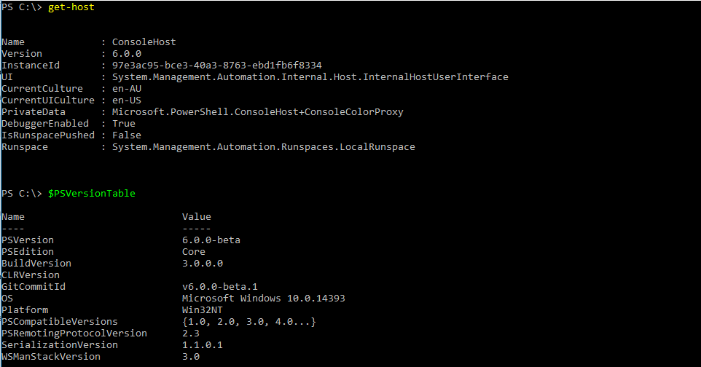Click the 6.0.0-beta PSVersion value

point(211,240)
